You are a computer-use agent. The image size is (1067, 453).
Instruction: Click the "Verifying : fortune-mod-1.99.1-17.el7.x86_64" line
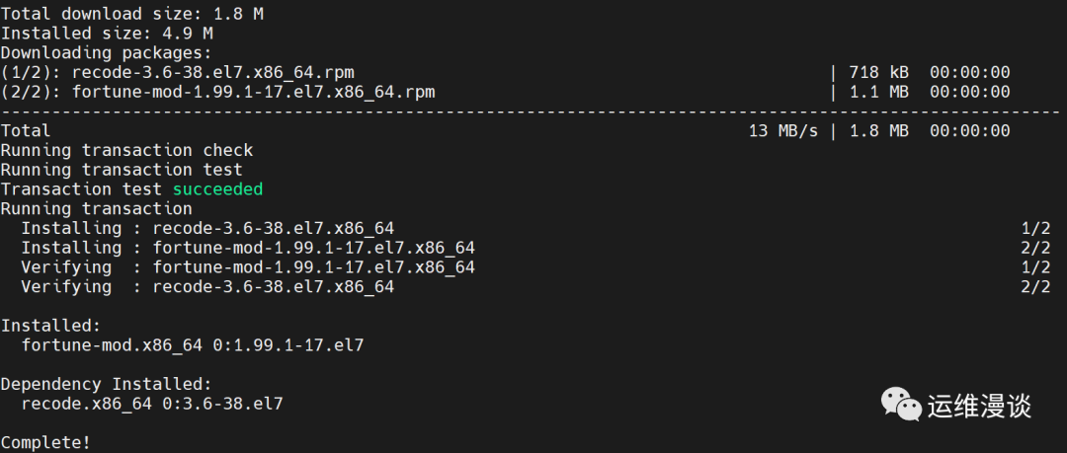tap(248, 266)
